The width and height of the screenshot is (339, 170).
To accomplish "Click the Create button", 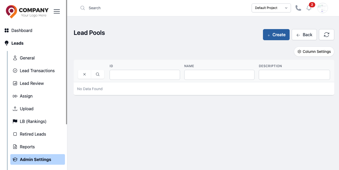I will tap(276, 35).
